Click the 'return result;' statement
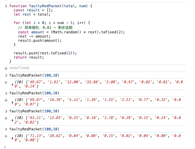195x149 pixels. (x=29, y=57)
